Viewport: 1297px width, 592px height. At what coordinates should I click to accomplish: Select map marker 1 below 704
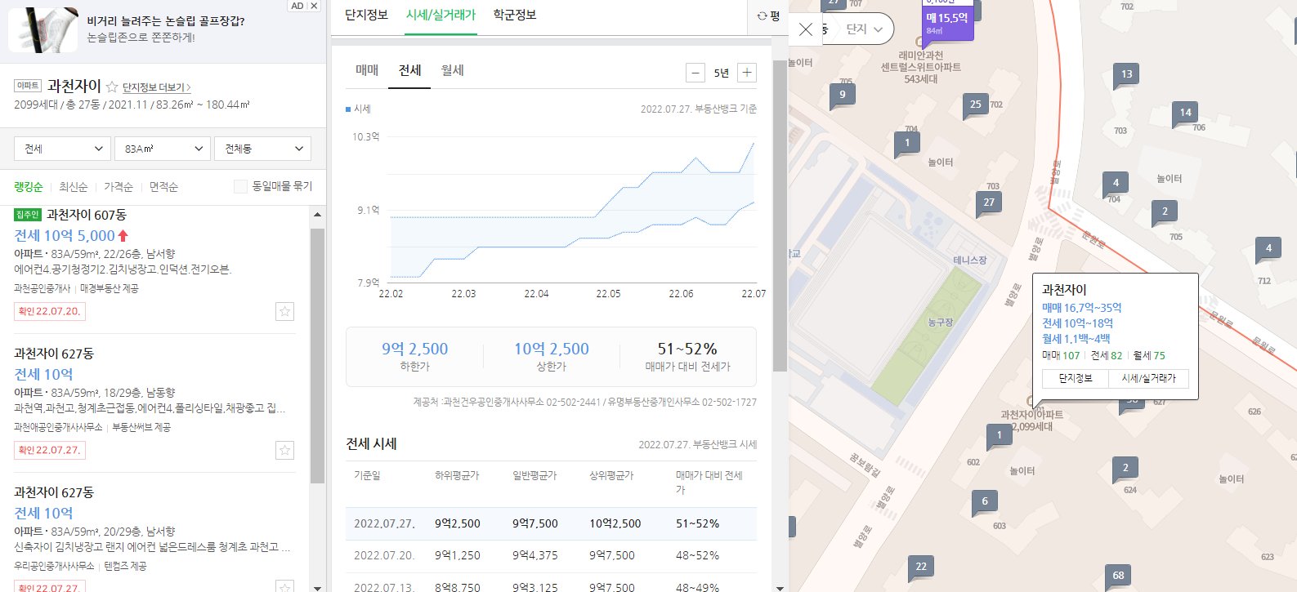coord(907,143)
